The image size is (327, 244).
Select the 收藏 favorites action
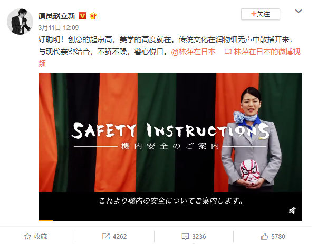tap(41, 236)
